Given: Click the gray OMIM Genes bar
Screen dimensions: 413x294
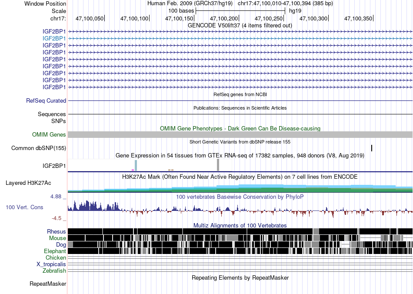Looking at the screenshot, I should [x=240, y=135].
